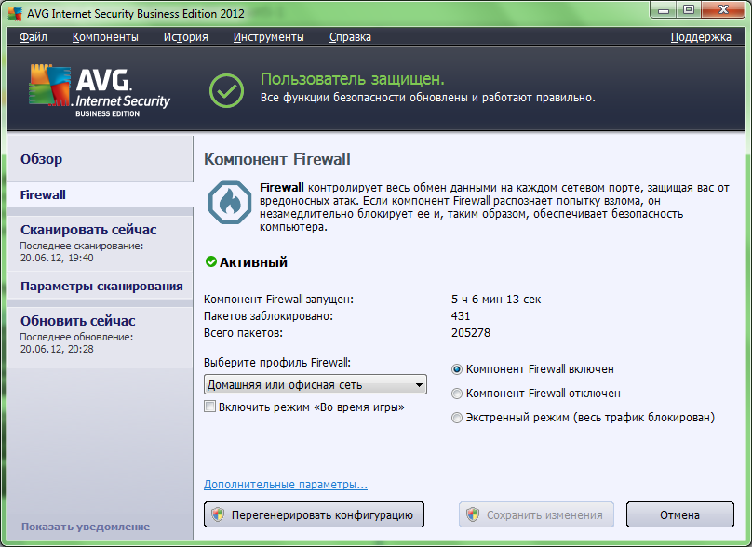
Task: Enable «Во время игры» mode checkbox
Action: 209,407
